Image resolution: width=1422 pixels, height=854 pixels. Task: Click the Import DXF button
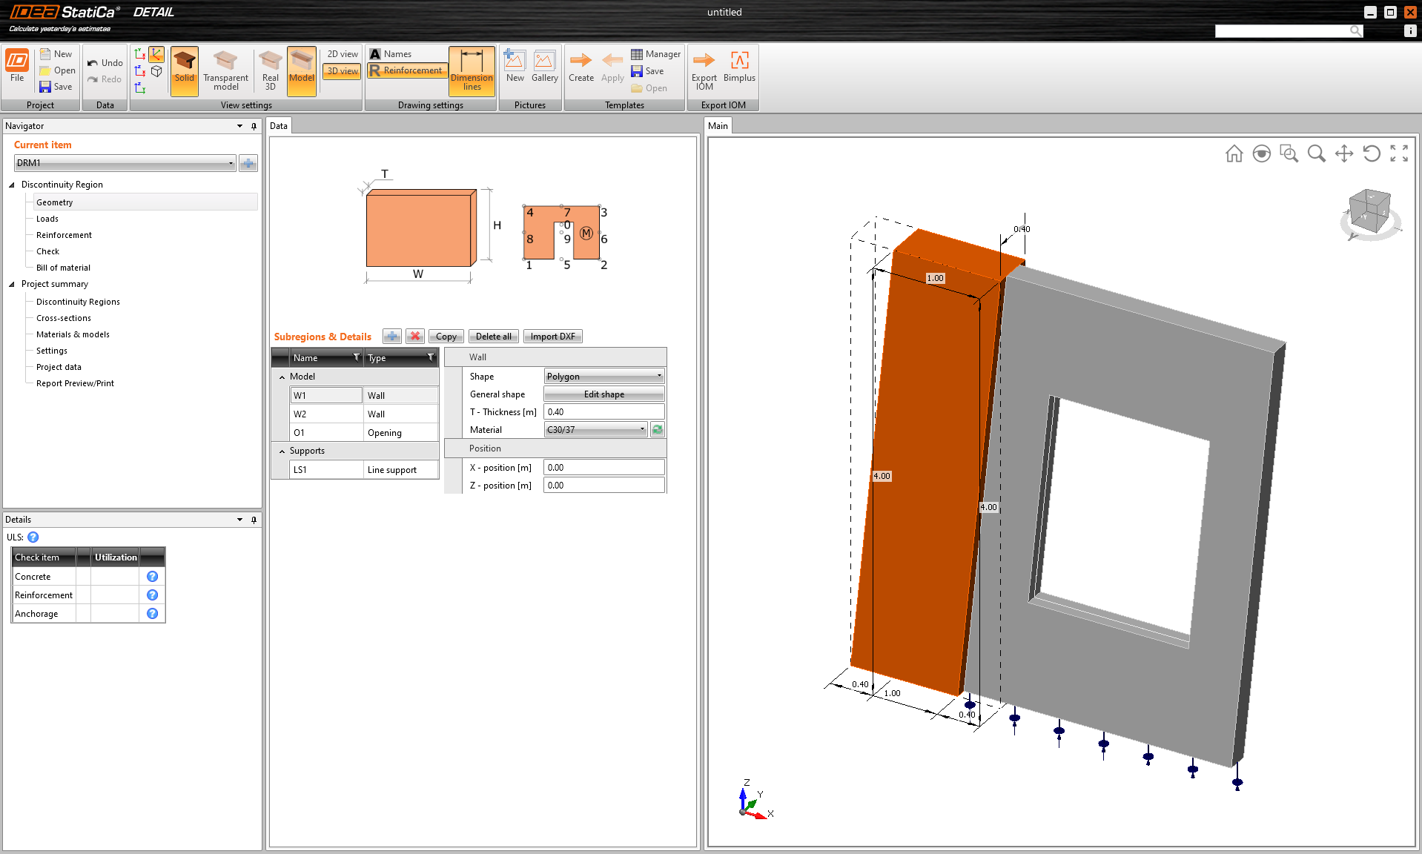pyautogui.click(x=552, y=337)
